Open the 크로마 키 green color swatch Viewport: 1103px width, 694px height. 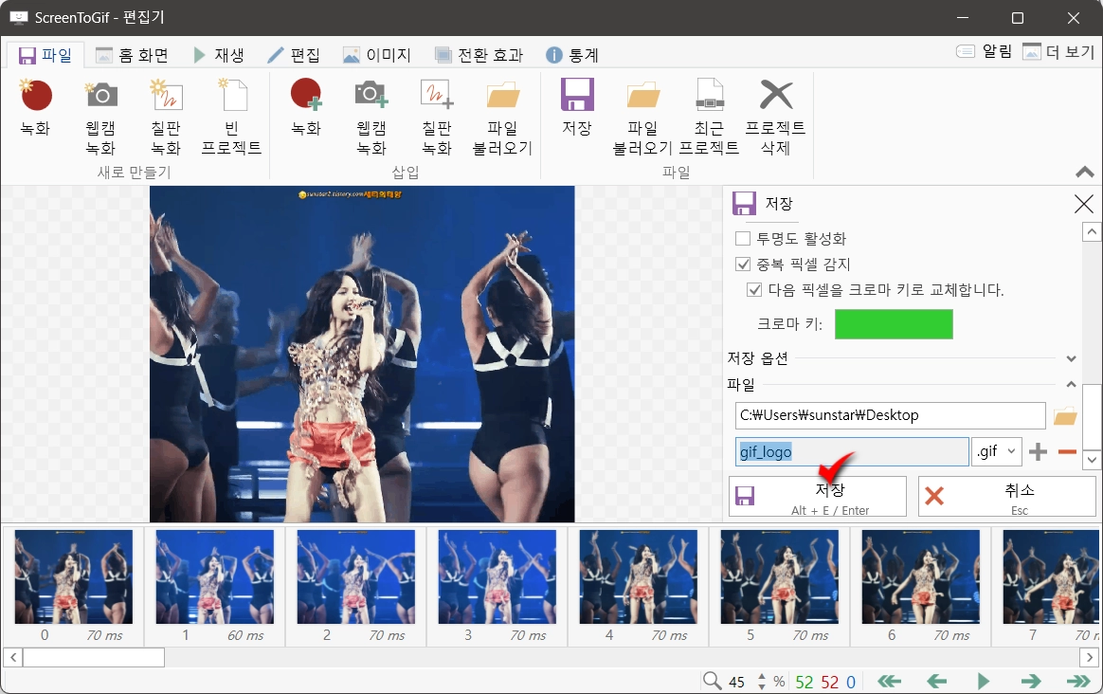click(x=894, y=324)
